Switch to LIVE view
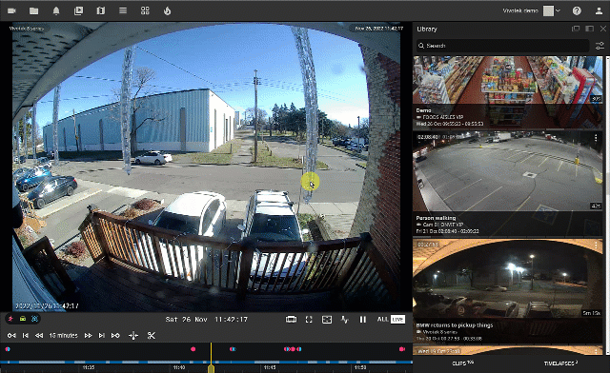The image size is (610, 373). (x=397, y=320)
